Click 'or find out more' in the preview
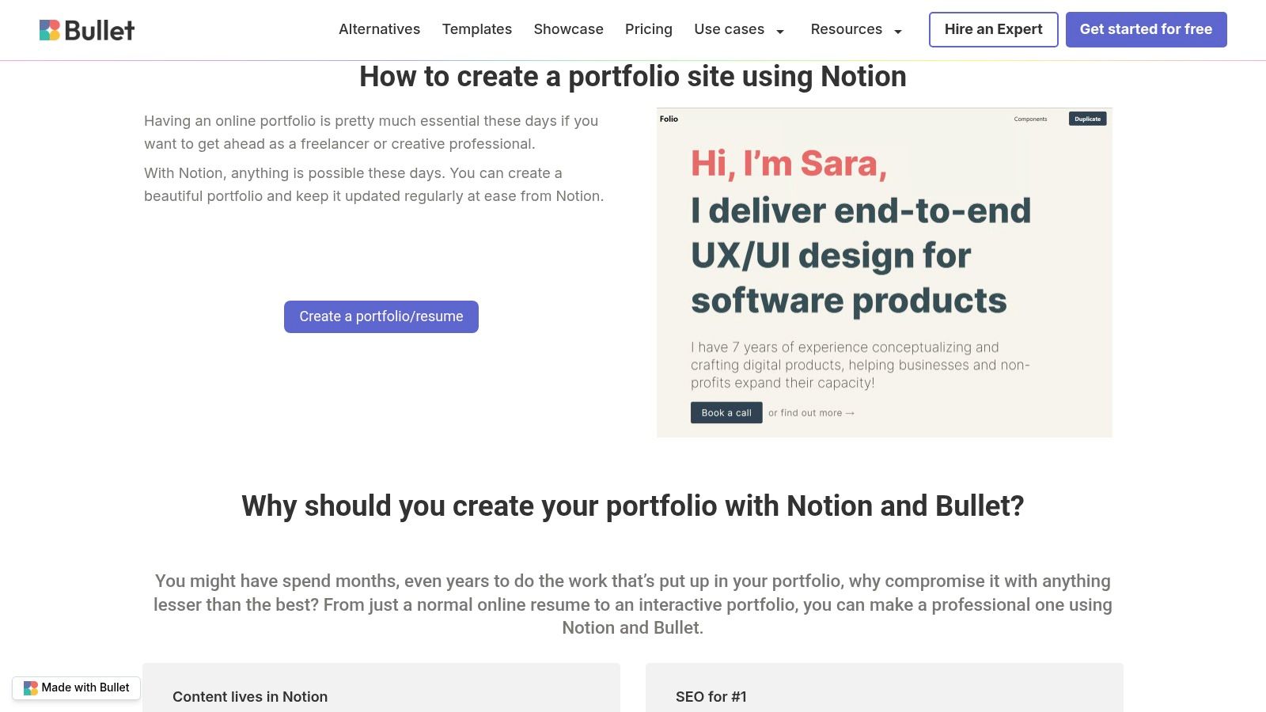Viewport: 1266px width, 712px height. coord(811,413)
